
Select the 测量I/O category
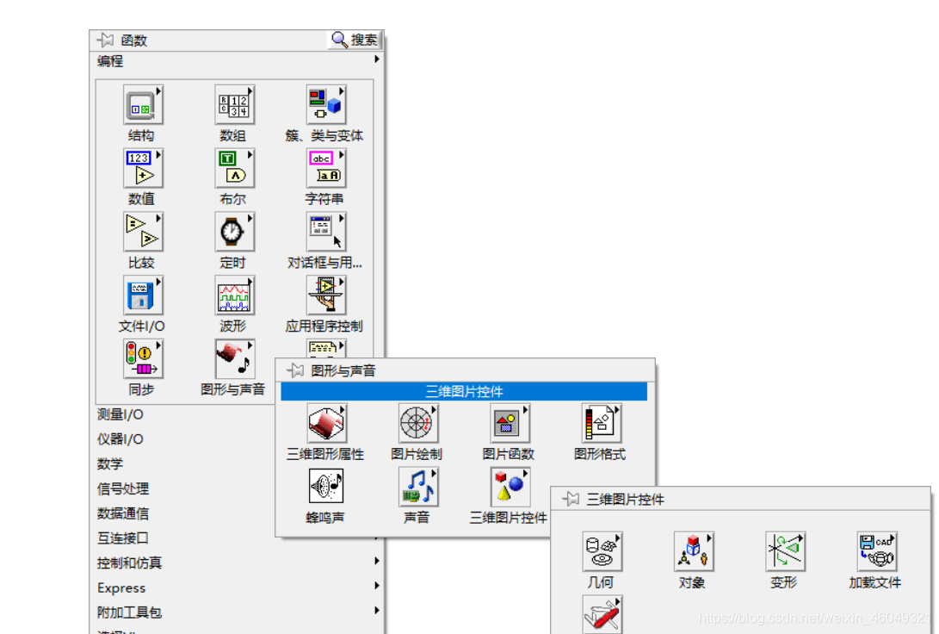coord(120,414)
